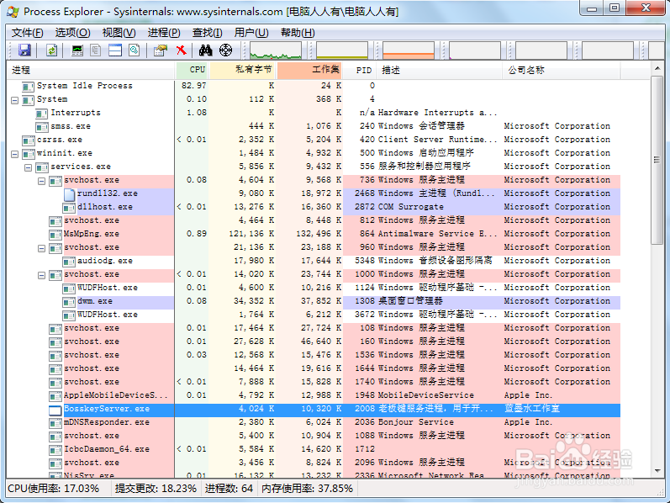Screen dimensions: 670x503
Task: Click the crosshair Find Window's Process icon
Action: click(225, 50)
